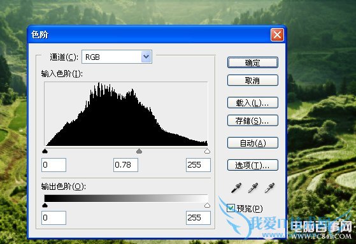Click the input shadow black slider
This screenshot has width=356, height=244.
(x=45, y=151)
